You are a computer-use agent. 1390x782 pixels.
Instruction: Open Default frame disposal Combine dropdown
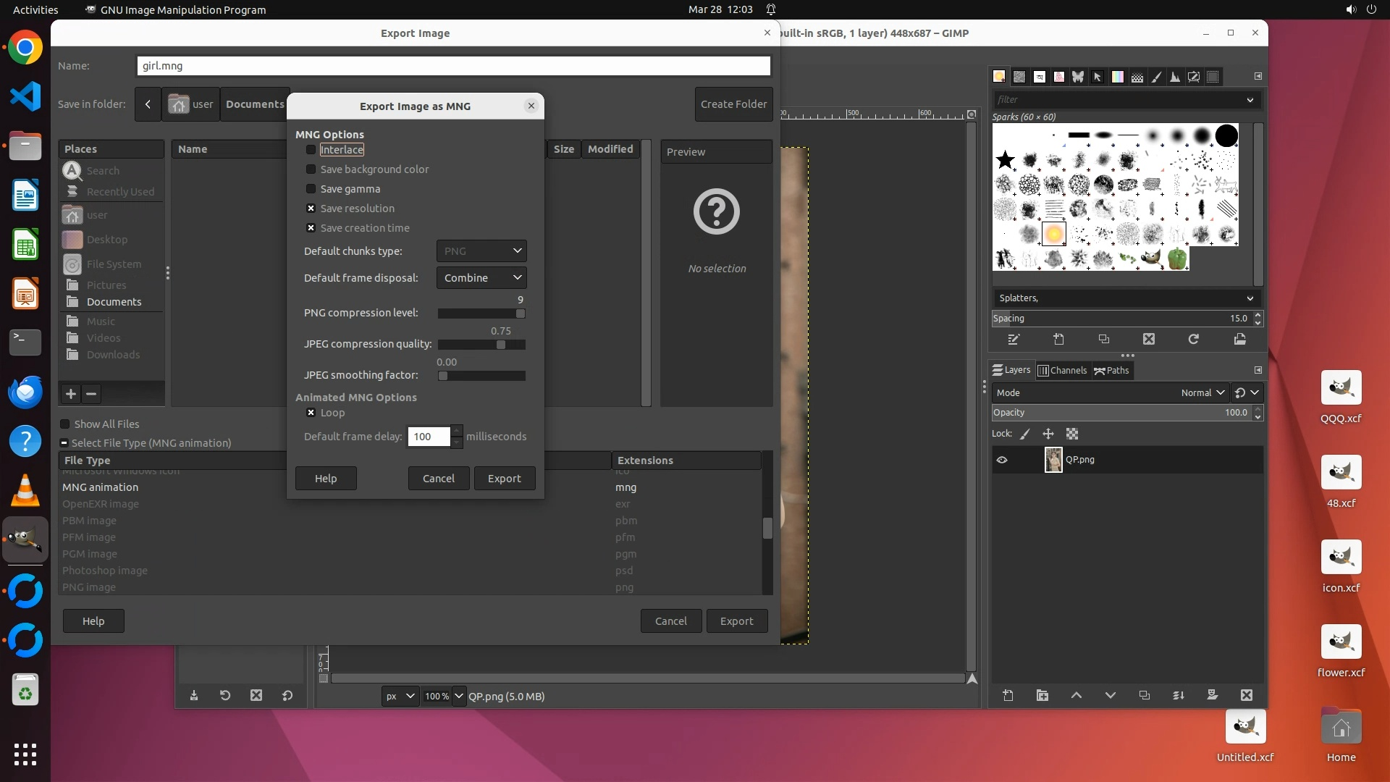481,278
